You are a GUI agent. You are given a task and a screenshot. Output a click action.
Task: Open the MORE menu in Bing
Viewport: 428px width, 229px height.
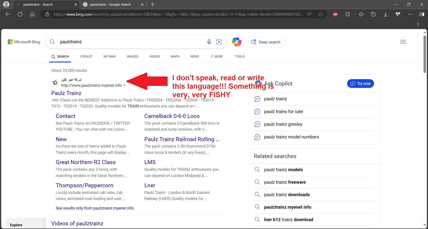tap(217, 56)
